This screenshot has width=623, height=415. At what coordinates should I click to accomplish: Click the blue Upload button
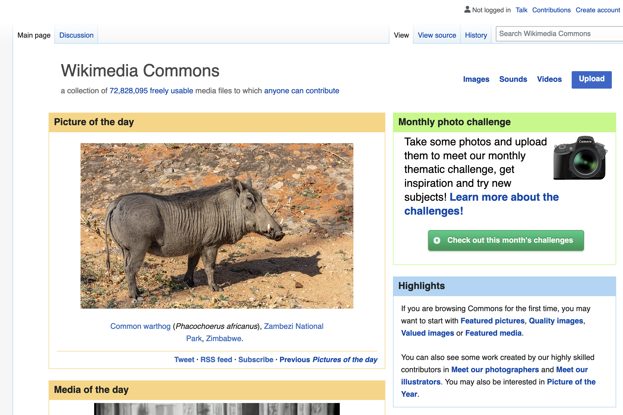tap(592, 80)
